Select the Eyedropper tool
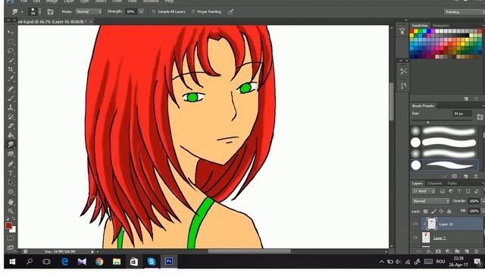 (x=11, y=79)
